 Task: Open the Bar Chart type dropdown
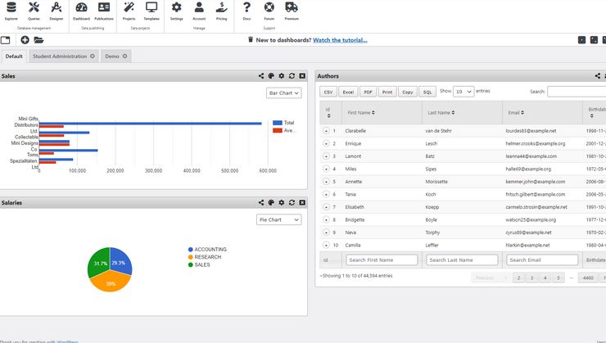pyautogui.click(x=283, y=93)
